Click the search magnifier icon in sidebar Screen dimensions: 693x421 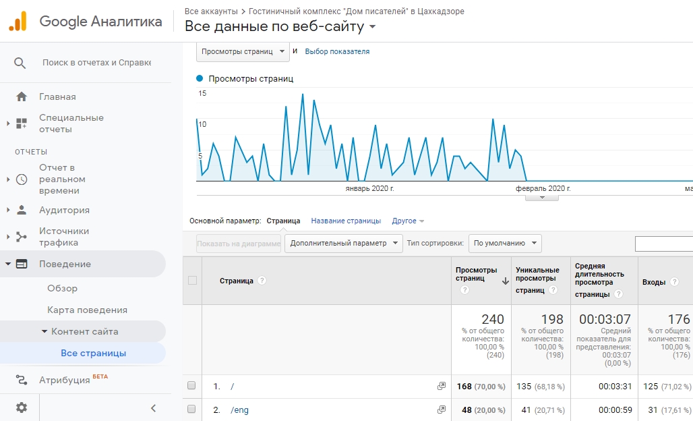[20, 63]
